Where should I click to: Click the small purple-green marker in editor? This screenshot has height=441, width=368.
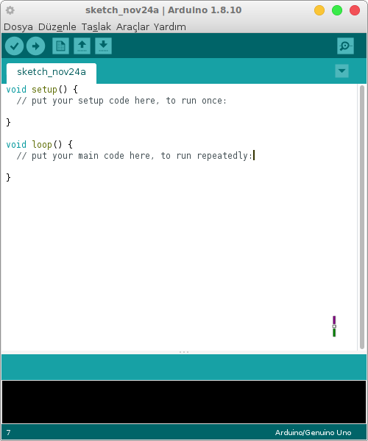334,326
